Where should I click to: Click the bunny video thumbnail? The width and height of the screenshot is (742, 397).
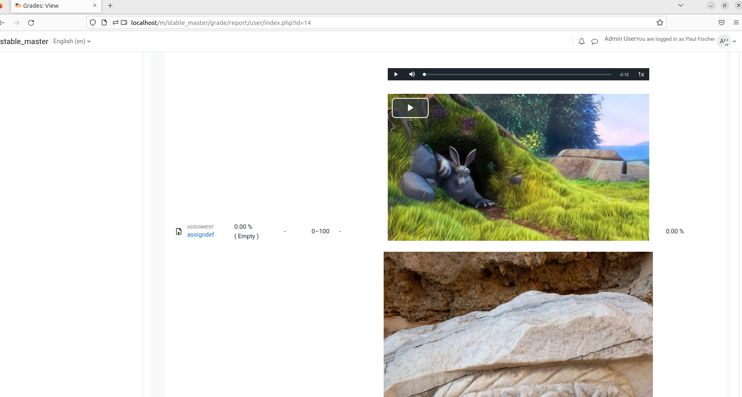[518, 167]
